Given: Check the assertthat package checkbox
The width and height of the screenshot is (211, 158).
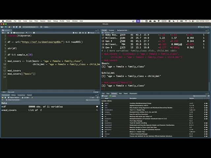Looking at the screenshot, I should (103, 114).
